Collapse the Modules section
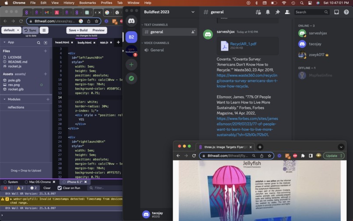Screen dimensions: 353x221 4,99
